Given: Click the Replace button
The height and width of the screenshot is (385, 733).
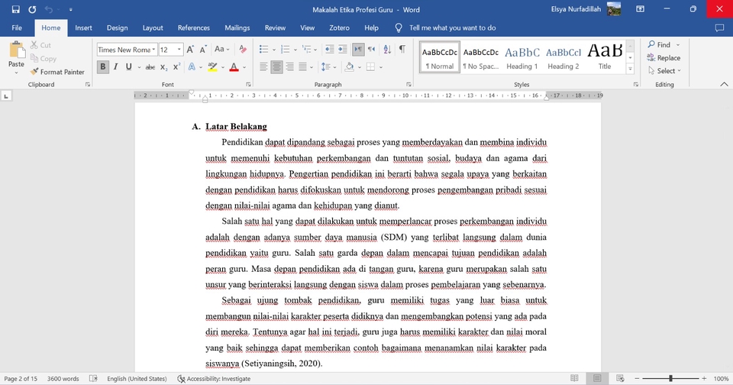Looking at the screenshot, I should point(664,57).
